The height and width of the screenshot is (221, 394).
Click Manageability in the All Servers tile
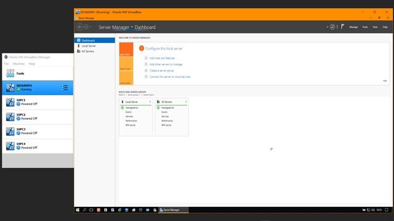click(x=167, y=108)
